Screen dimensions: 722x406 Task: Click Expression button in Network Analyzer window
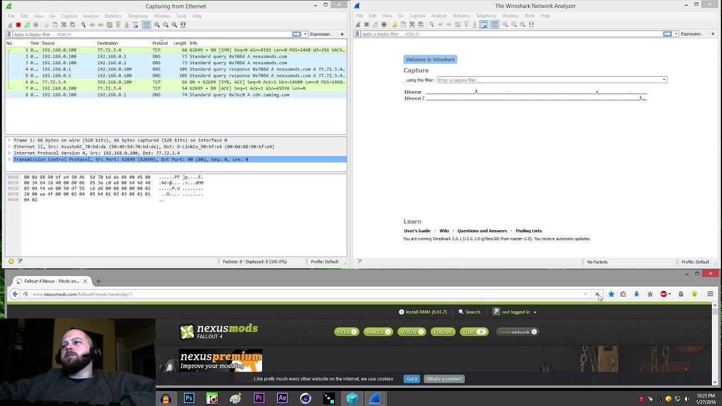click(x=692, y=34)
